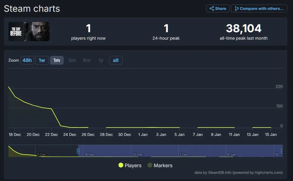The height and width of the screenshot is (181, 293).
Task: Click the compare ranking icon
Action: click(237, 9)
